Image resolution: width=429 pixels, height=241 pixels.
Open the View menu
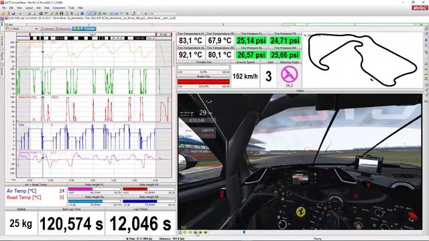click(x=19, y=7)
